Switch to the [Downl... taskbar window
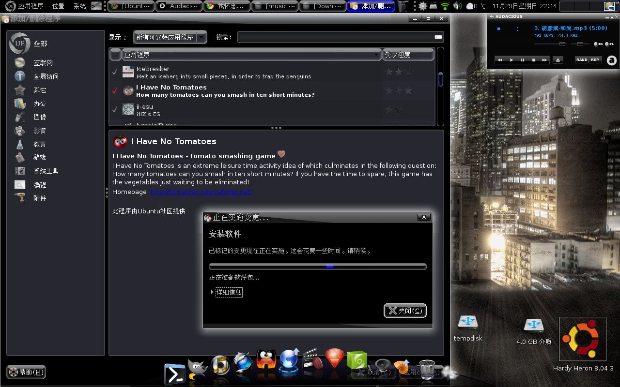This screenshot has height=387, width=620. 323,6
